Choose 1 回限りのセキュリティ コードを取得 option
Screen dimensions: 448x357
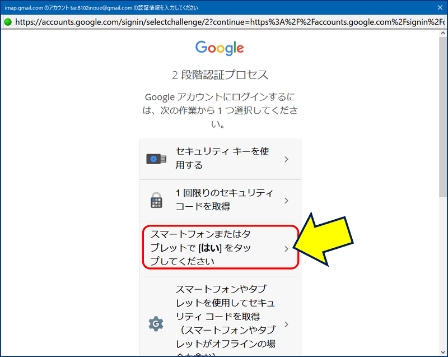click(x=220, y=200)
